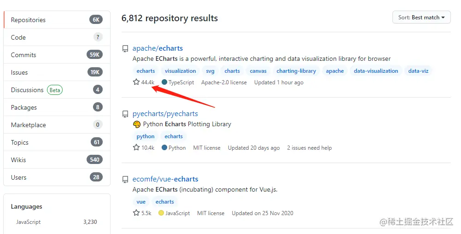Click the charting-library topic tag
This screenshot has height=234, width=461.
pyautogui.click(x=296, y=71)
